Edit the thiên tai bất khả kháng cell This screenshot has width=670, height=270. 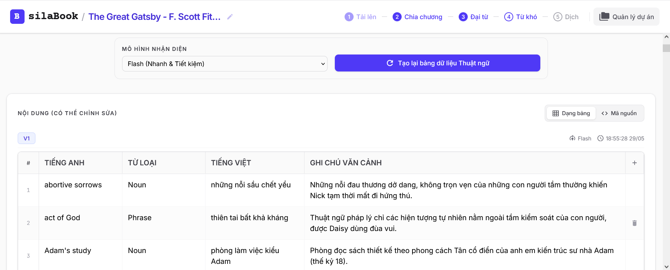255,223
